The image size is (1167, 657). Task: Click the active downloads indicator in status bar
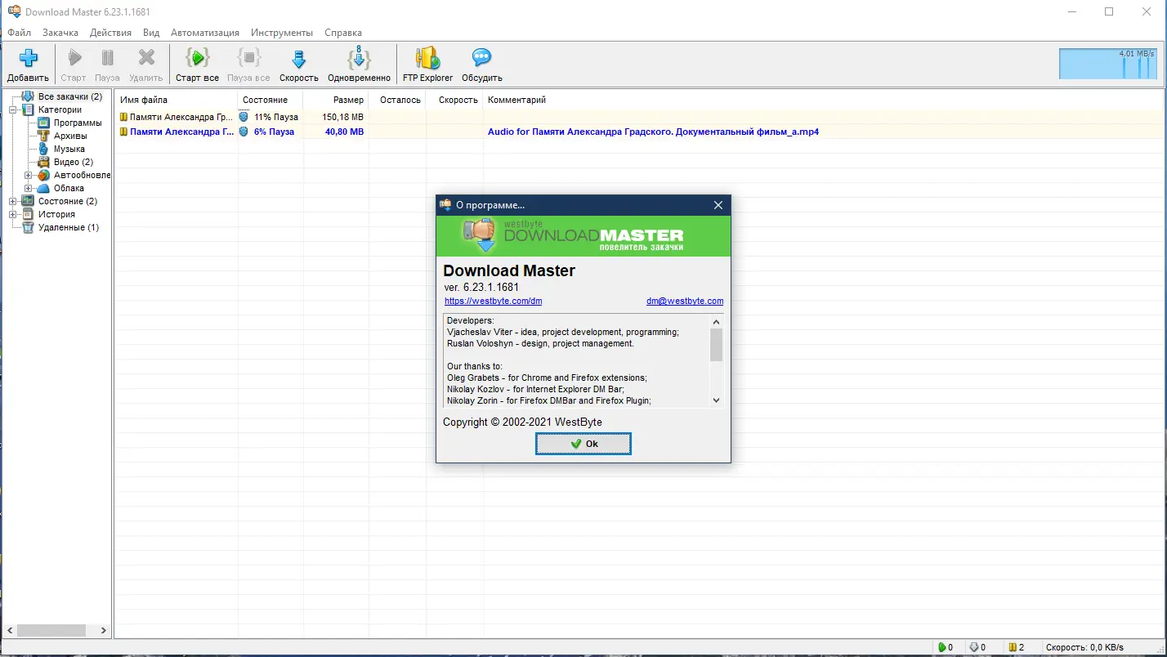coord(946,646)
